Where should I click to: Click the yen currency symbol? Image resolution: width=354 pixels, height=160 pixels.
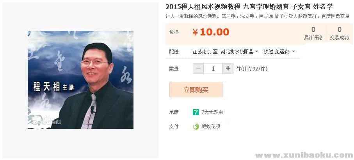coord(195,33)
